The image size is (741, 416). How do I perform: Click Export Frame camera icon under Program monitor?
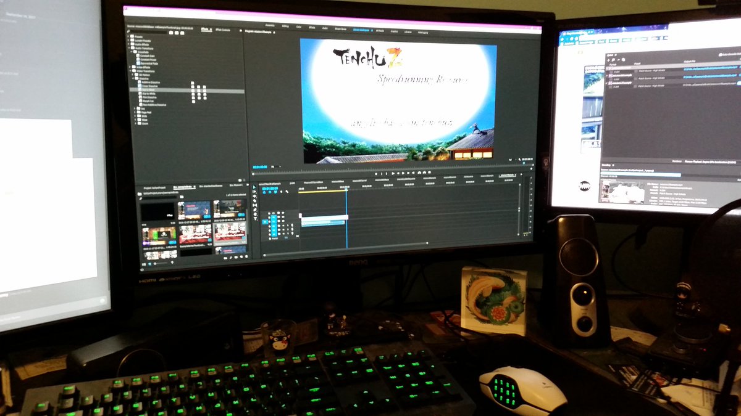tap(429, 172)
